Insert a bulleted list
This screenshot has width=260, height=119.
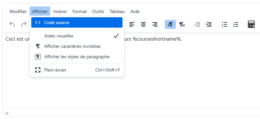coord(224,24)
